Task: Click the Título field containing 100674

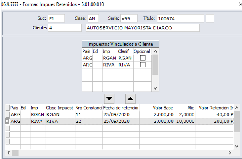Action: 180,18
